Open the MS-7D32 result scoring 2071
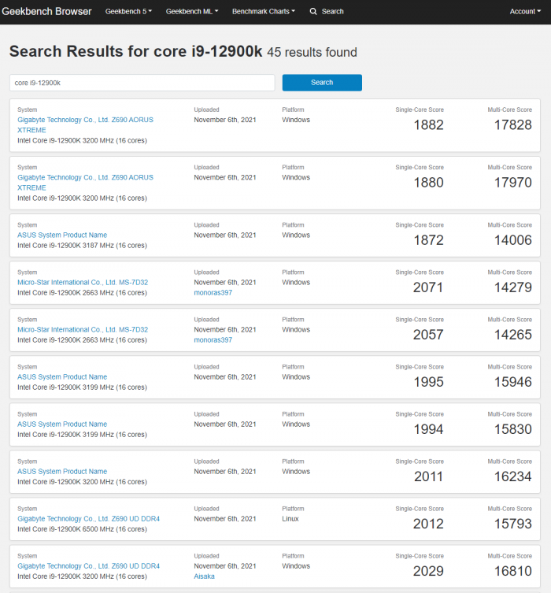The width and height of the screenshot is (551, 593). [83, 282]
